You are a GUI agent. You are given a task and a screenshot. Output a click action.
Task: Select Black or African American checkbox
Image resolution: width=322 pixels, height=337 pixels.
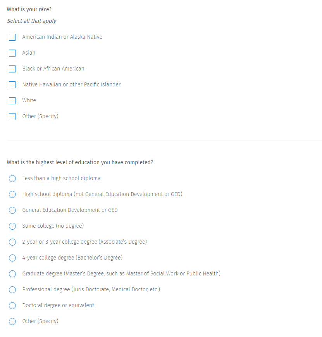(x=12, y=69)
